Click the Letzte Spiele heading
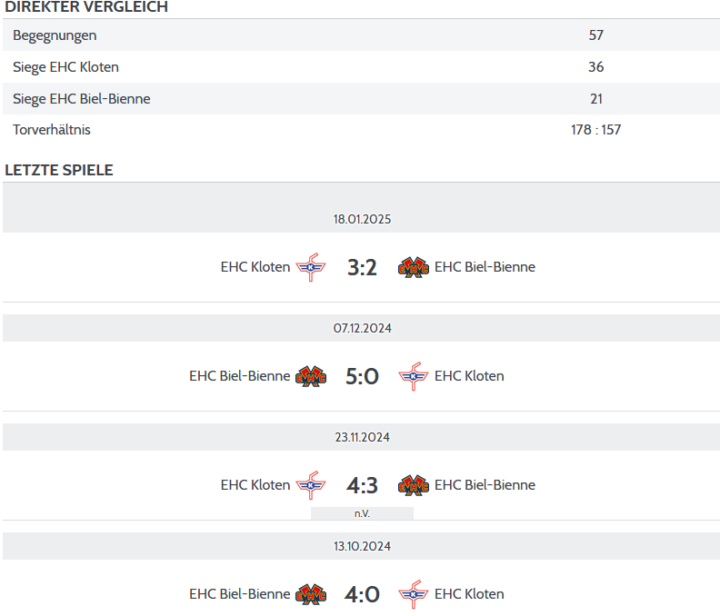 pyautogui.click(x=59, y=170)
